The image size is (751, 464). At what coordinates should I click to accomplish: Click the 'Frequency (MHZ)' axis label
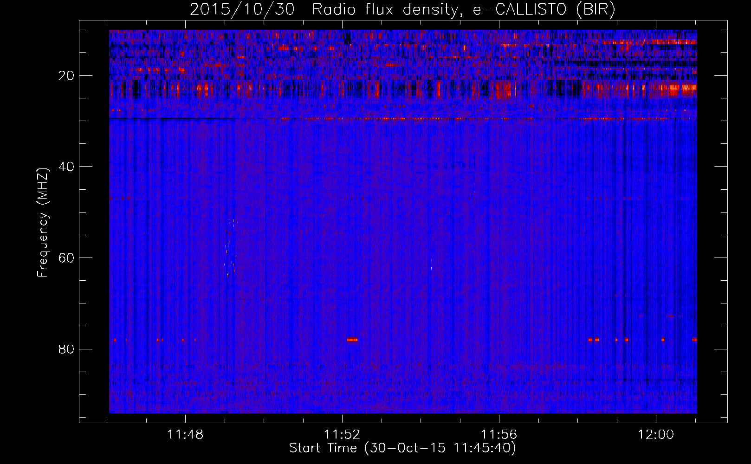pyautogui.click(x=43, y=223)
